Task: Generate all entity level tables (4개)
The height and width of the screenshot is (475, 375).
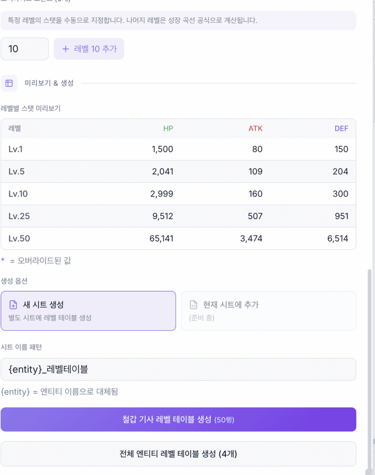Action: click(178, 454)
